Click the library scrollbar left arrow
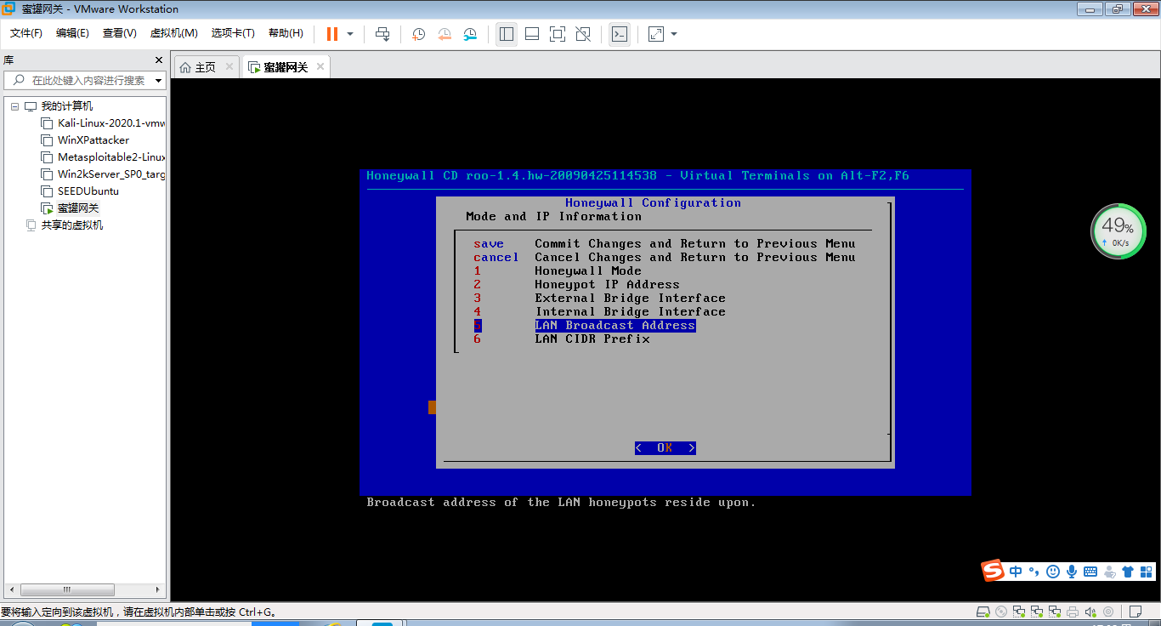1161x626 pixels. click(11, 589)
